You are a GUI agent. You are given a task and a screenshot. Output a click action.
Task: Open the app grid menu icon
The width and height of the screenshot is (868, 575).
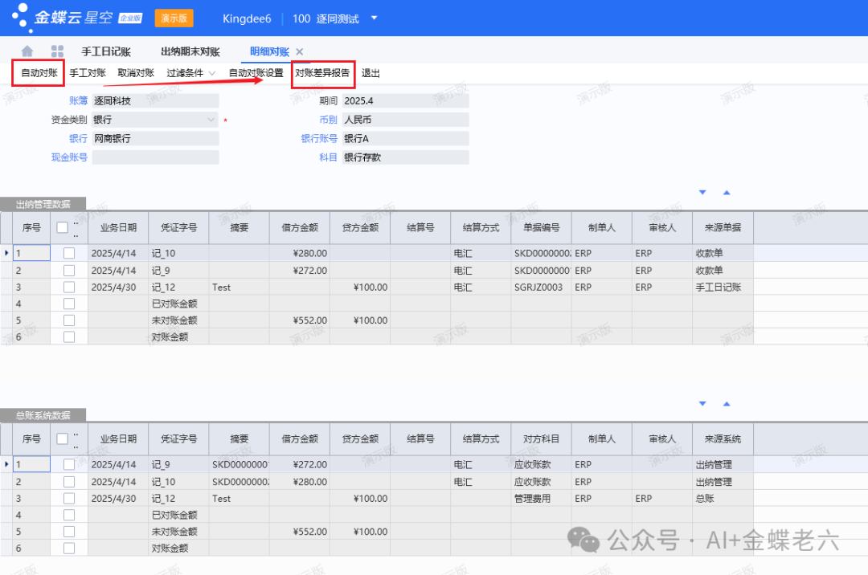pos(57,51)
